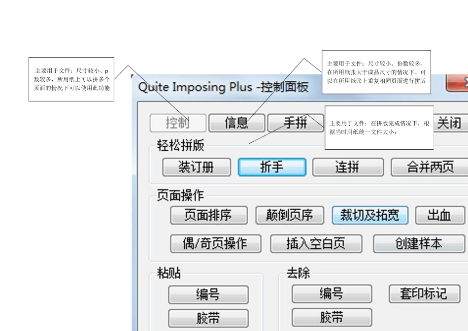
Task: Click the 裁切及拓宽 button
Action: click(x=370, y=215)
